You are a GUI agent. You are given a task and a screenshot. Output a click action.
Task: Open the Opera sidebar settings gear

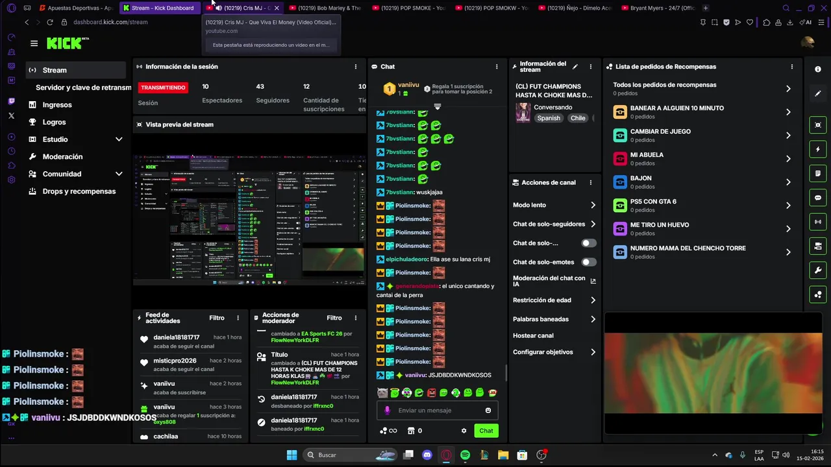[11, 180]
